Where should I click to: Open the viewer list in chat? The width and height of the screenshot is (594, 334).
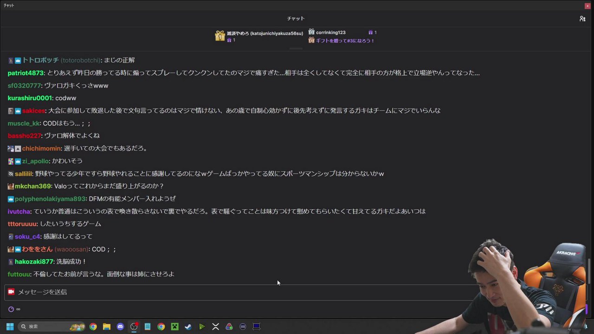point(582,19)
